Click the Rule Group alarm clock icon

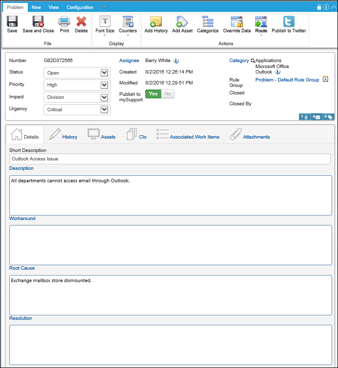[x=325, y=79]
